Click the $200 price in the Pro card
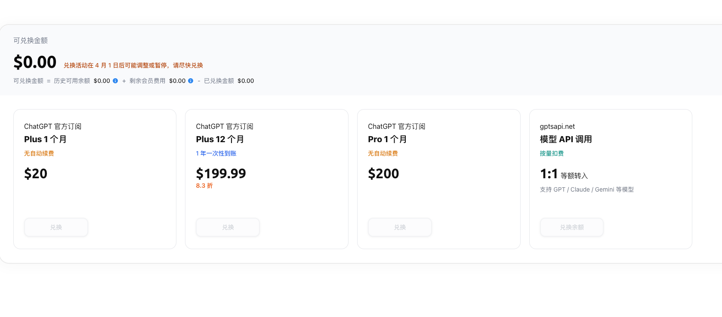The height and width of the screenshot is (317, 722). pyautogui.click(x=383, y=174)
